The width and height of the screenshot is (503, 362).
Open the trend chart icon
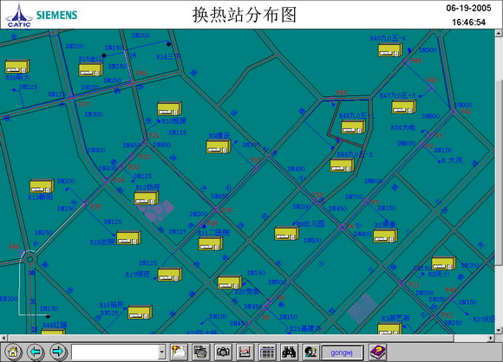coord(245,352)
